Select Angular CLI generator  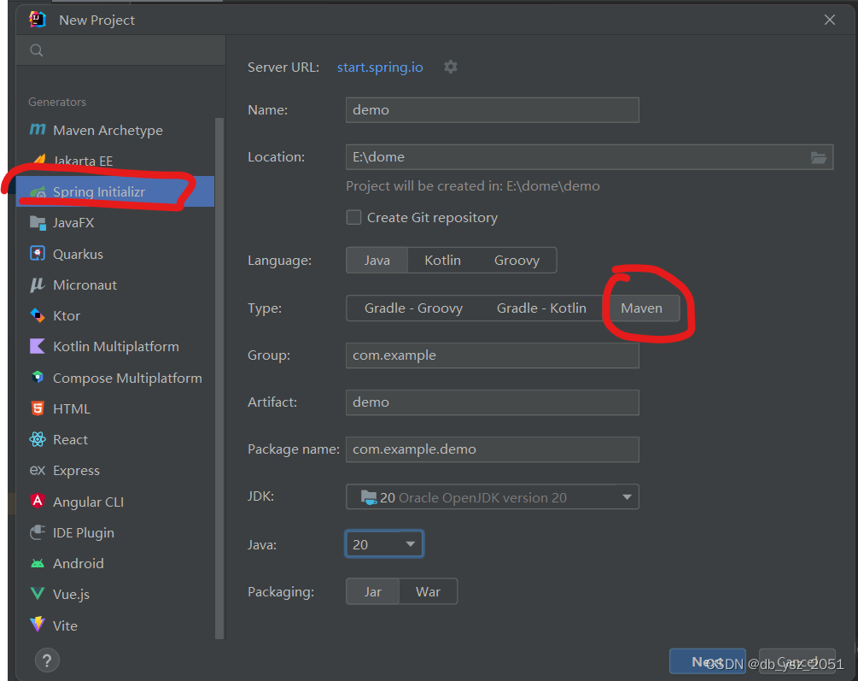click(x=115, y=502)
